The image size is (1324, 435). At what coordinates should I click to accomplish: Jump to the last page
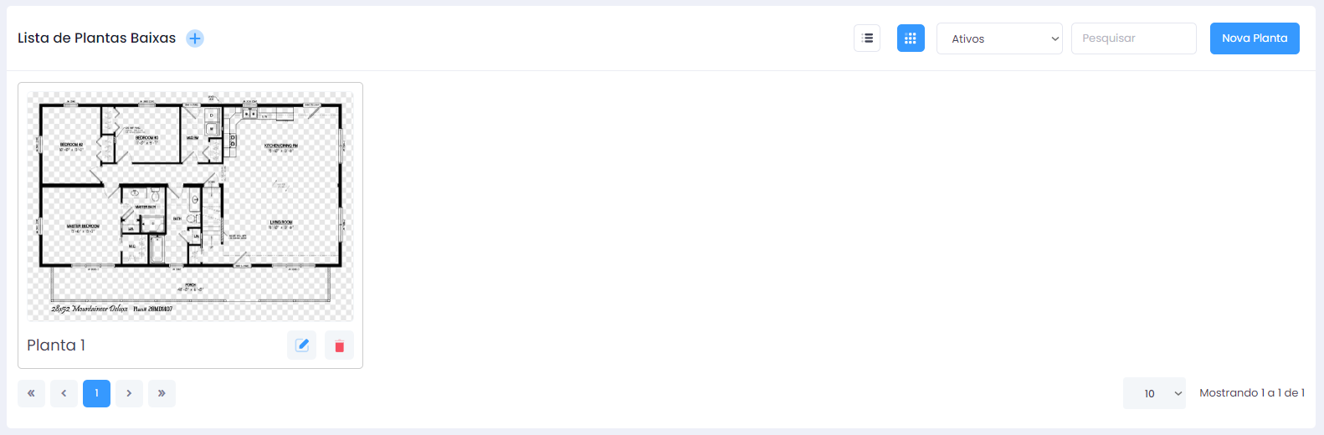pos(162,393)
